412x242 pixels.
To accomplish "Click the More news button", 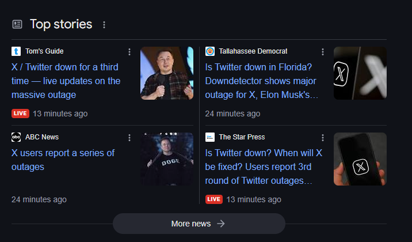I will (199, 224).
